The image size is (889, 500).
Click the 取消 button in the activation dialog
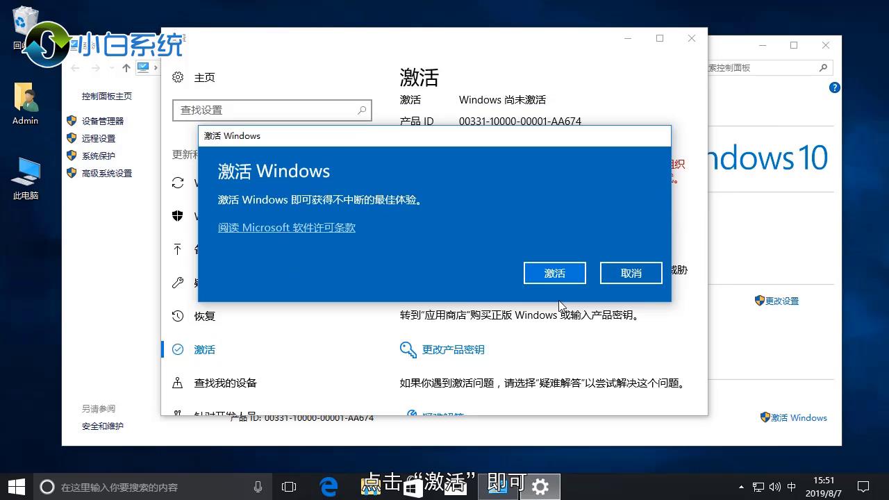pyautogui.click(x=631, y=273)
